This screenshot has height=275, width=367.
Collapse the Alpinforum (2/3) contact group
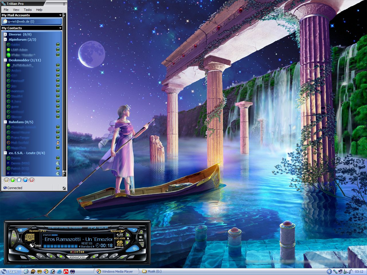point(5,40)
